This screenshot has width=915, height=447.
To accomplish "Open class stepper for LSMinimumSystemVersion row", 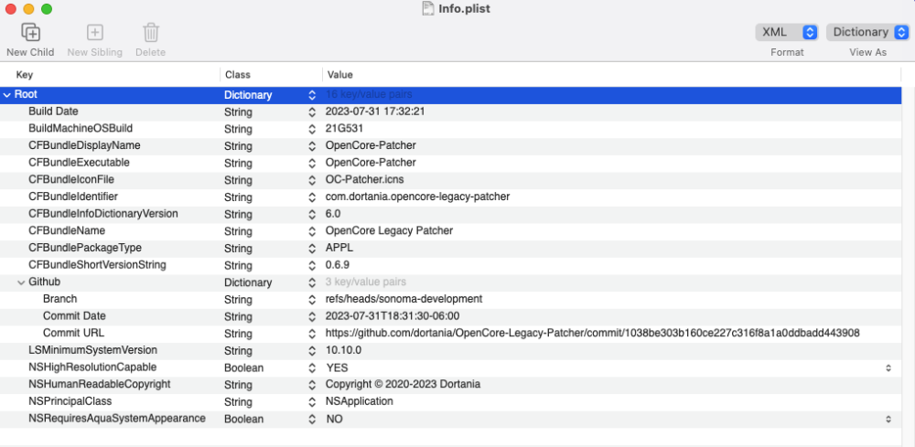I will [312, 351].
